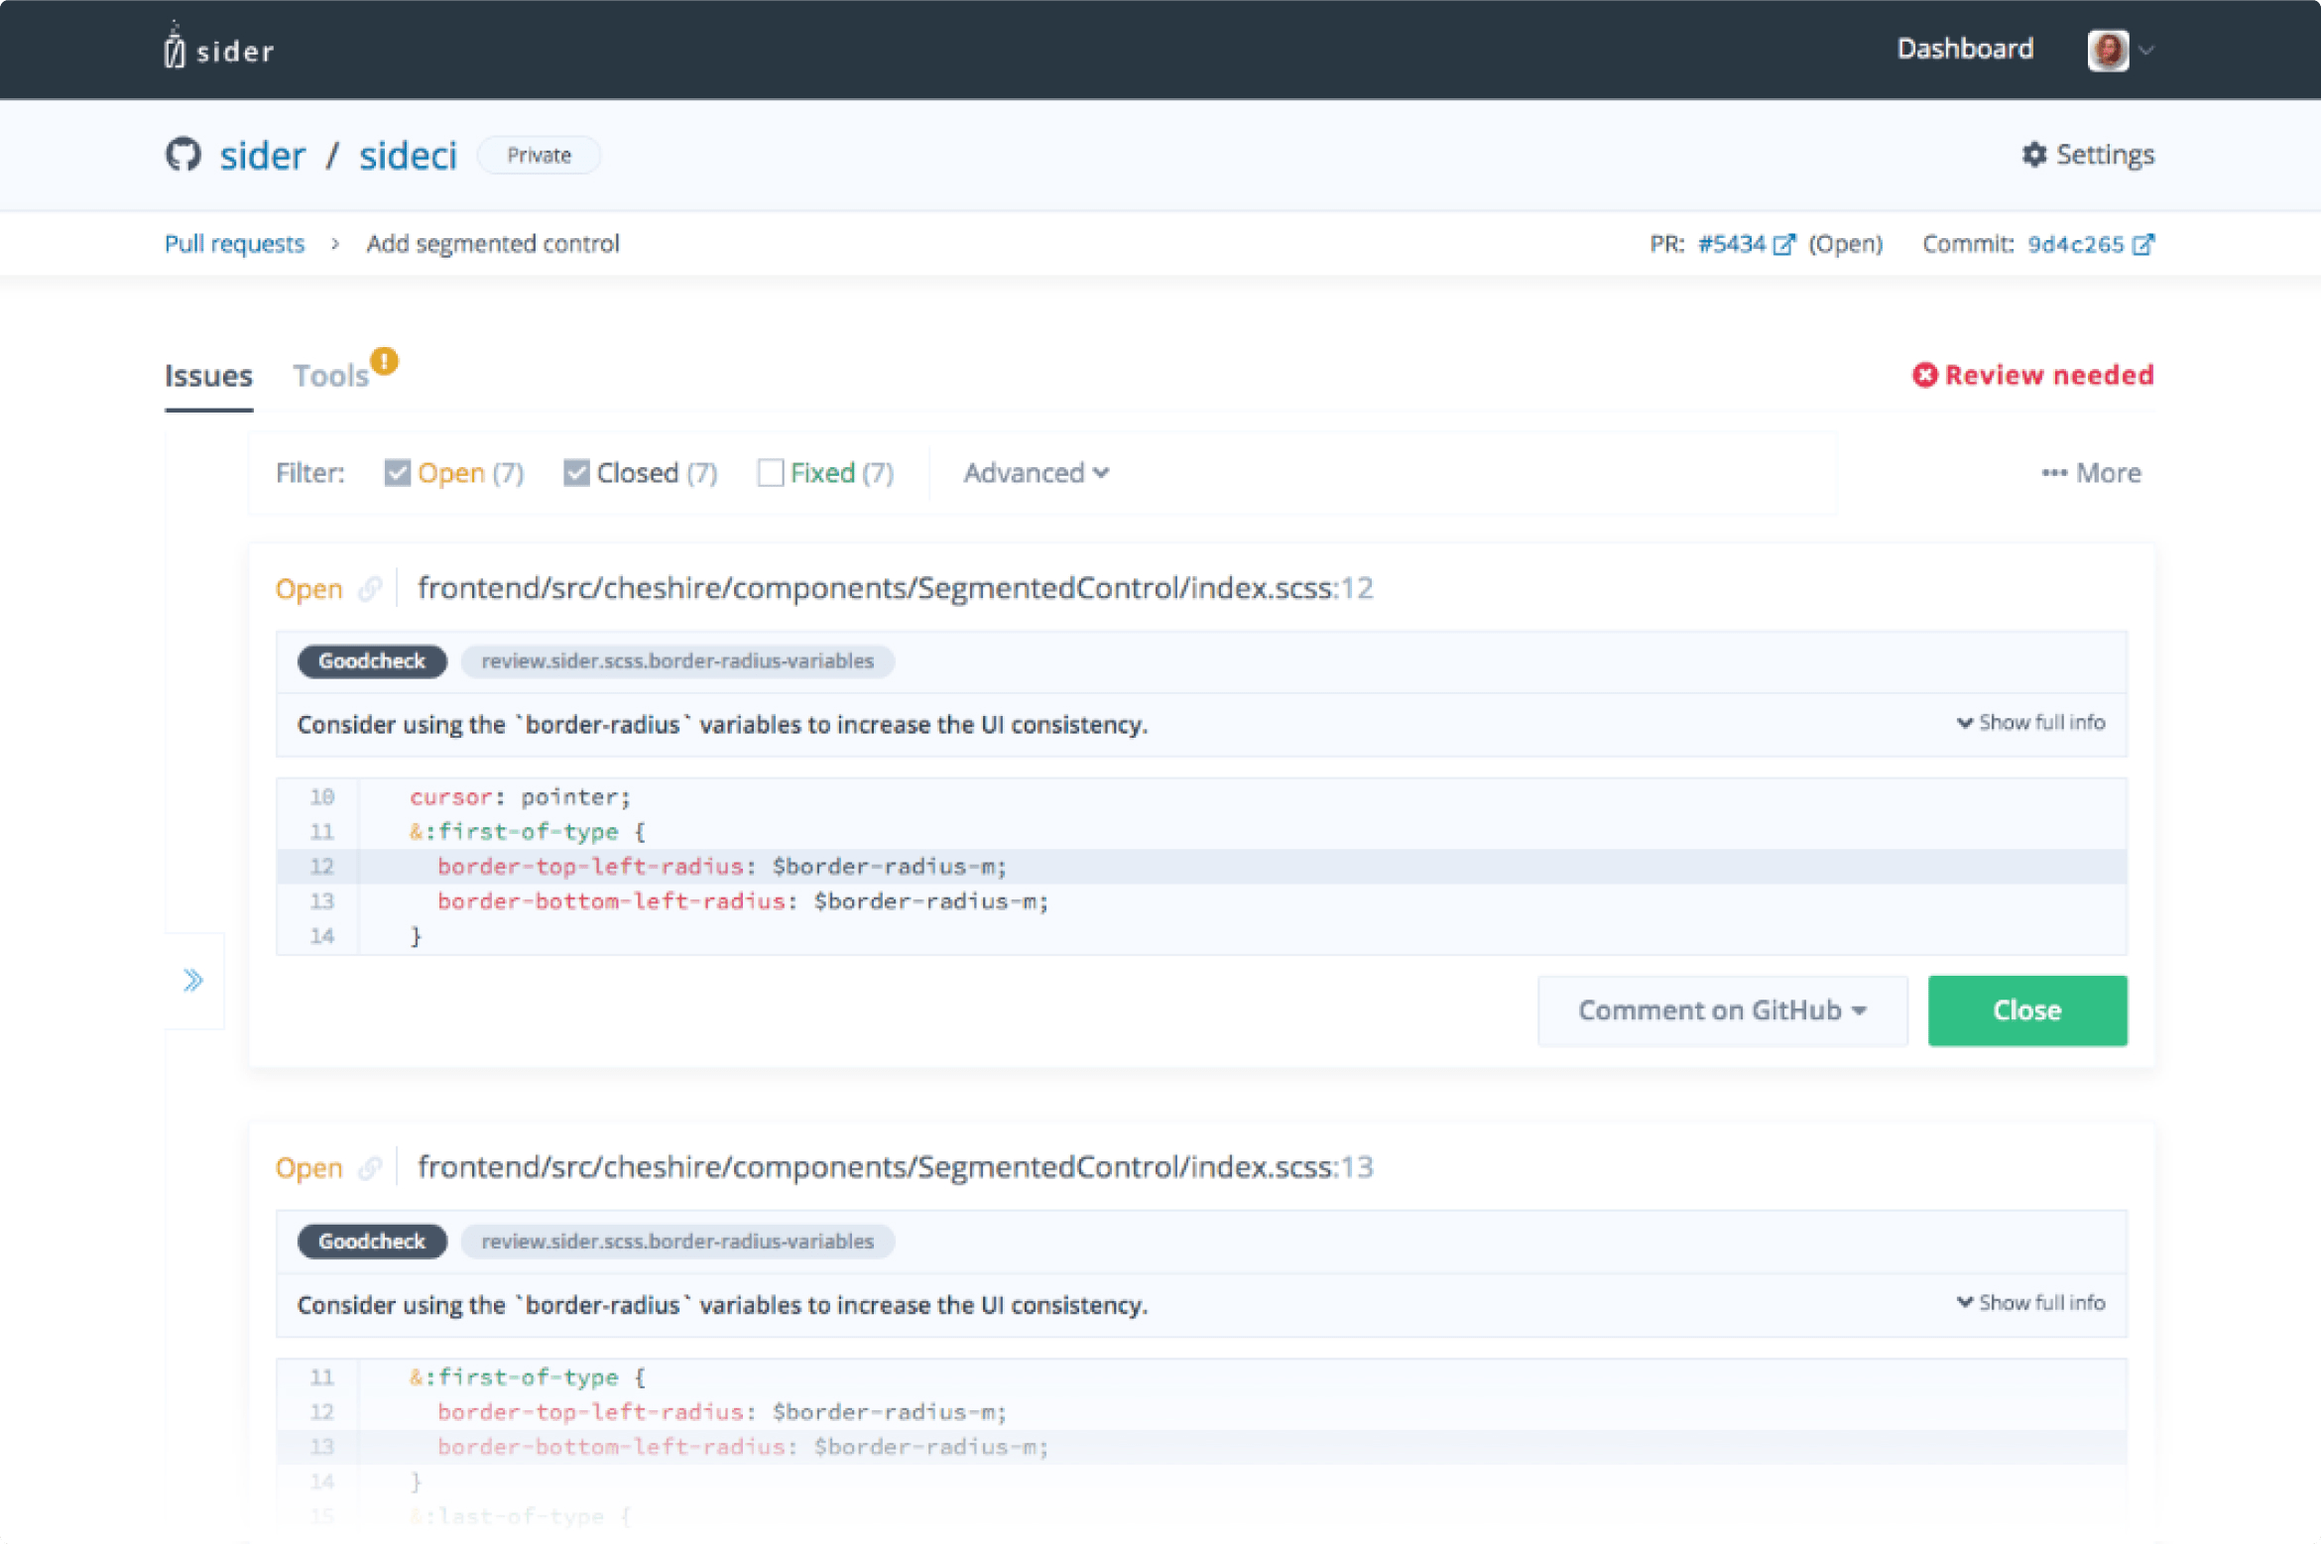
Task: Click the Goodcheck tag on index.scss:13 issue
Action: [x=372, y=1242]
